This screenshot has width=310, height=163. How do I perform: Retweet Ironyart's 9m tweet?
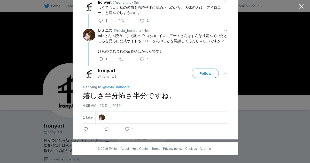(x=121, y=21)
